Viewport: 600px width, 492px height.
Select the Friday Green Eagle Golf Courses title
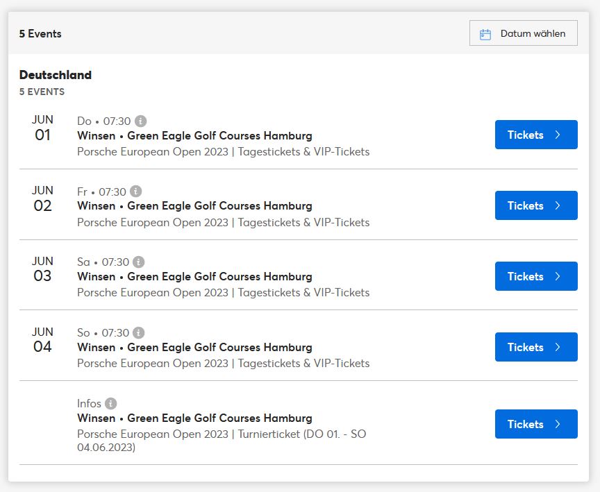(194, 206)
